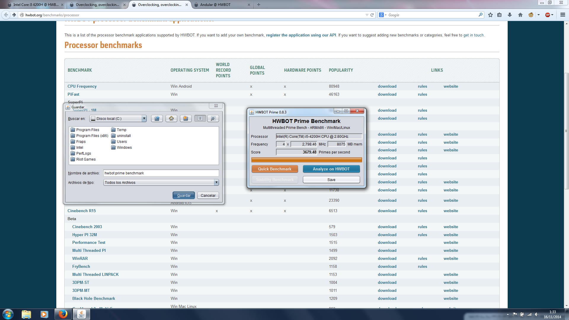
Task: Expand the Archivos de tipo dropdown
Action: click(x=216, y=183)
